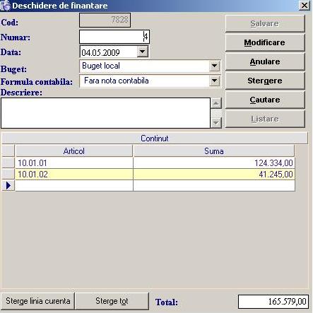Select the Articol column header
Image resolution: width=313 pixels, height=313 pixels.
74,151
